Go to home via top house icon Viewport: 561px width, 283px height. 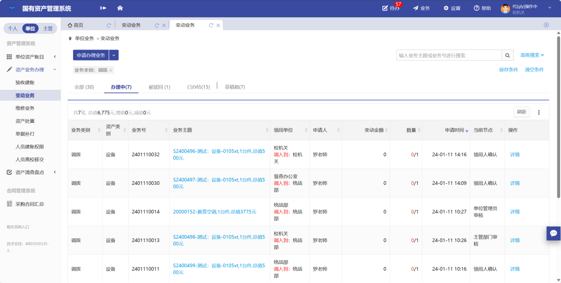pyautogui.click(x=120, y=8)
